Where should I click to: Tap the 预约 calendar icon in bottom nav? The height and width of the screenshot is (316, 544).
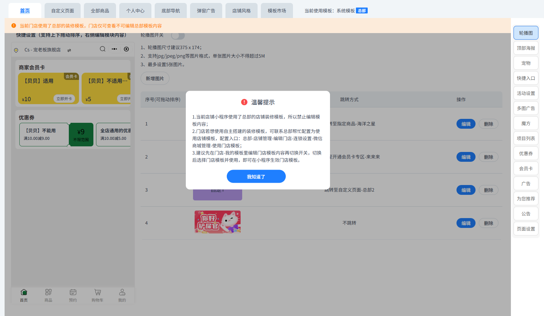click(x=73, y=292)
